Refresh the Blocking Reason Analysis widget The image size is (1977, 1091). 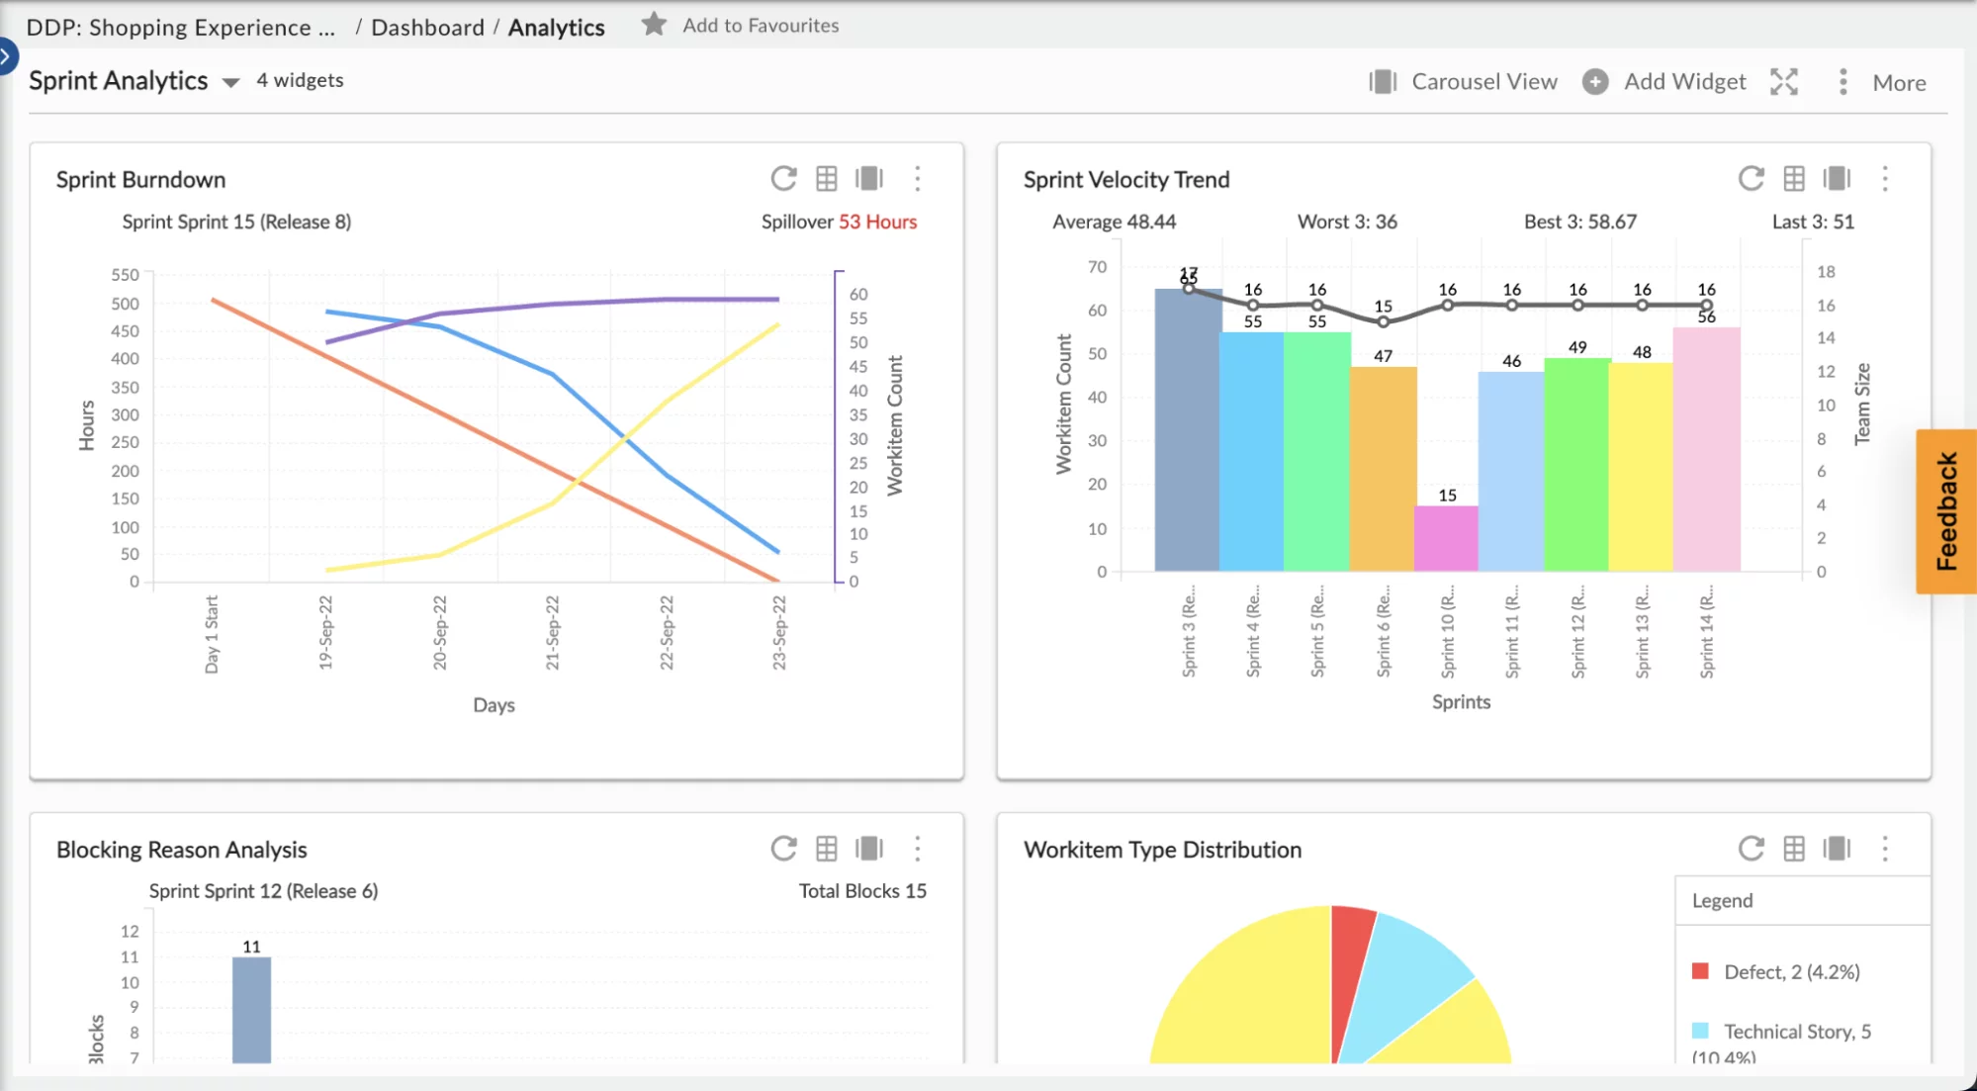click(783, 849)
